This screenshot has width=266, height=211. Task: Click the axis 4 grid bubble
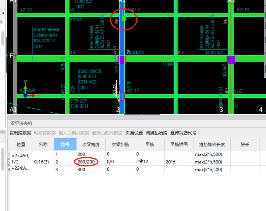[x=261, y=109]
